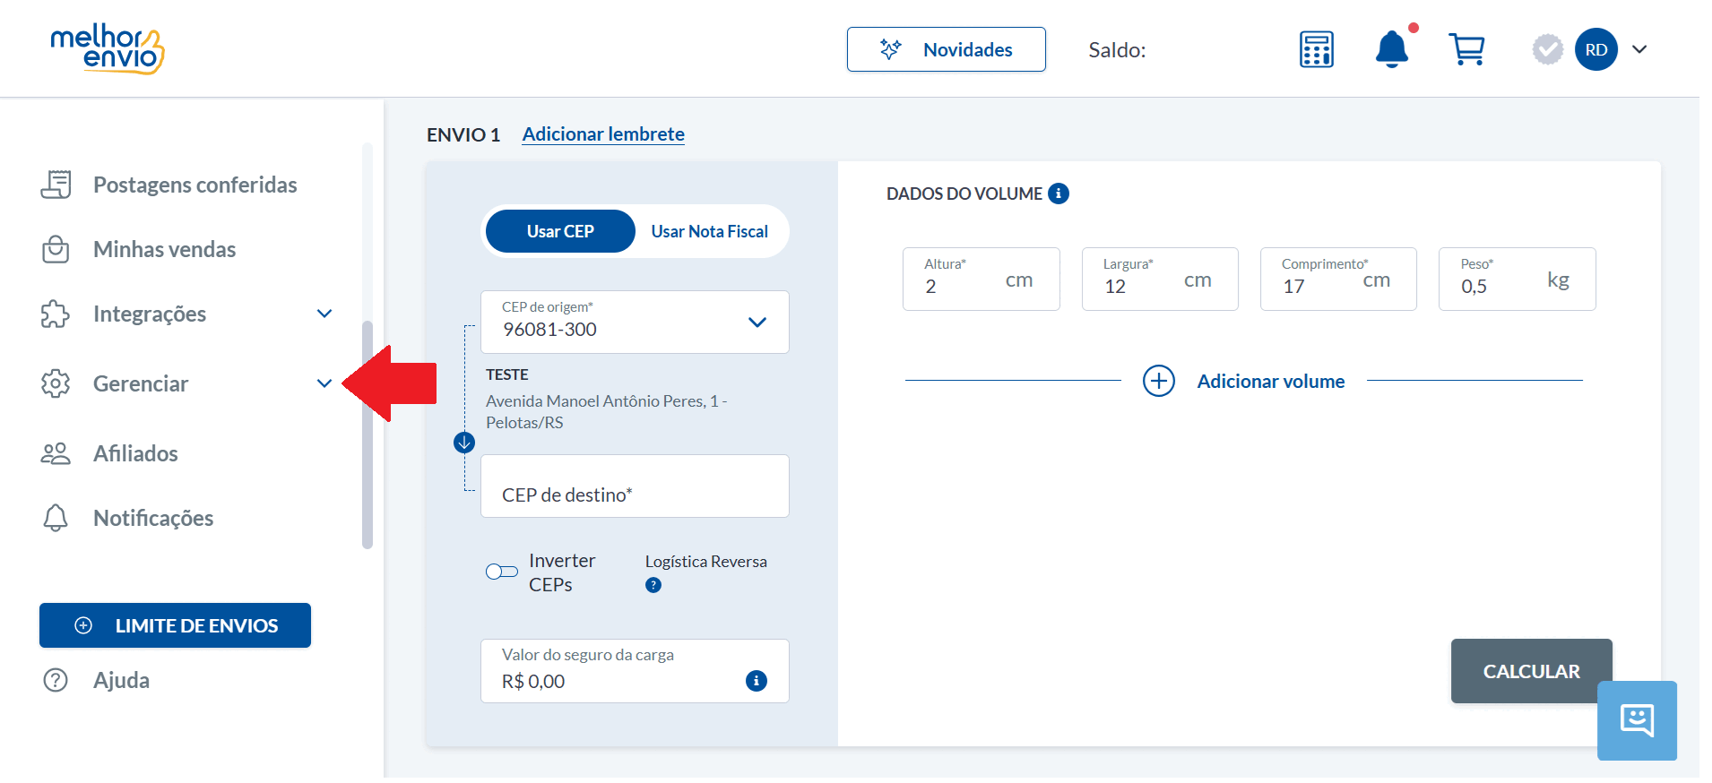The height and width of the screenshot is (783, 1712).
Task: Open the shipping calculator icon
Action: [x=1316, y=49]
